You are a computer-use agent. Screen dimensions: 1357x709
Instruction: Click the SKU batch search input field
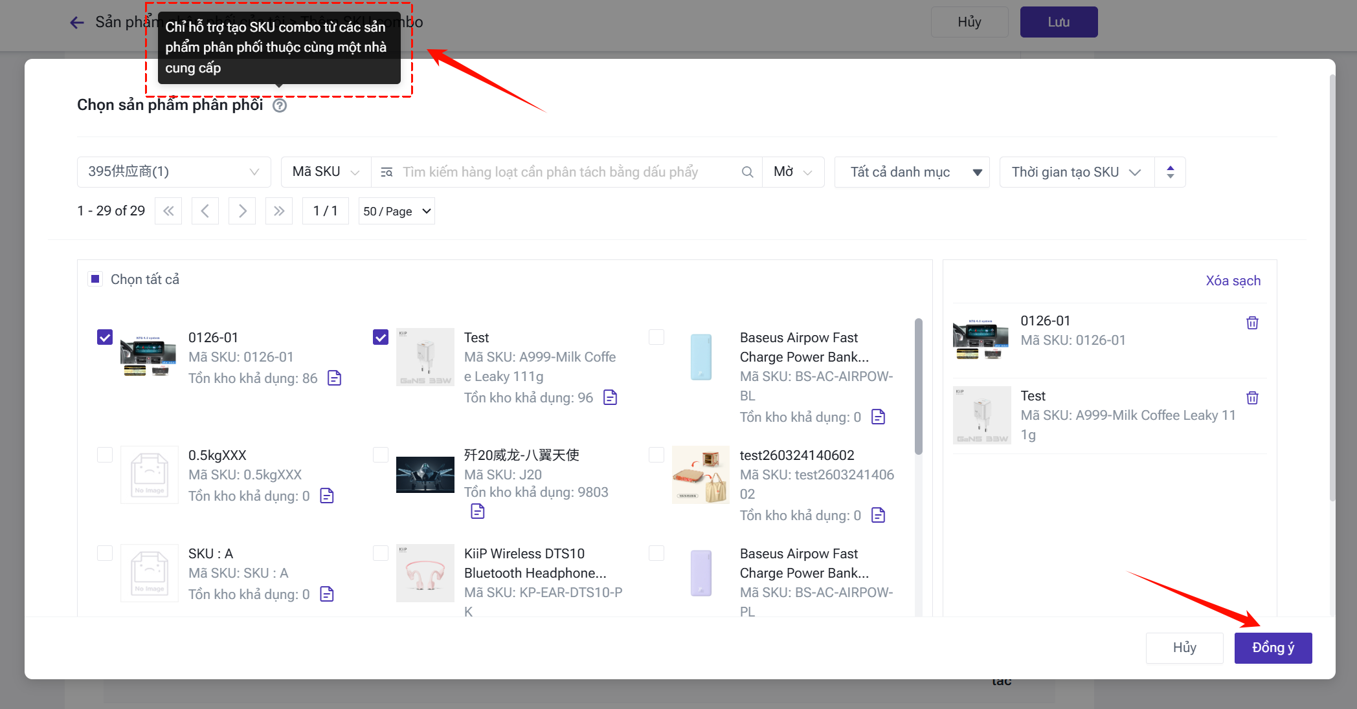[563, 172]
